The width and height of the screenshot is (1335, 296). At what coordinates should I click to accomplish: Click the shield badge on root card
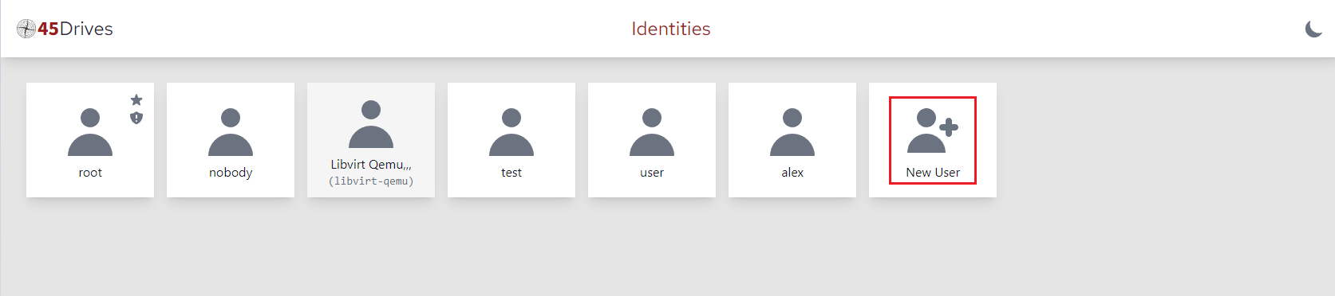[136, 118]
